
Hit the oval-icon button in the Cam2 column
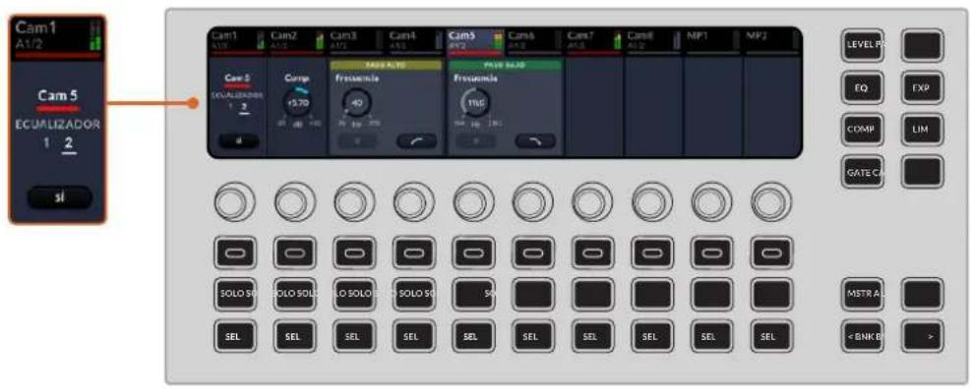click(294, 253)
